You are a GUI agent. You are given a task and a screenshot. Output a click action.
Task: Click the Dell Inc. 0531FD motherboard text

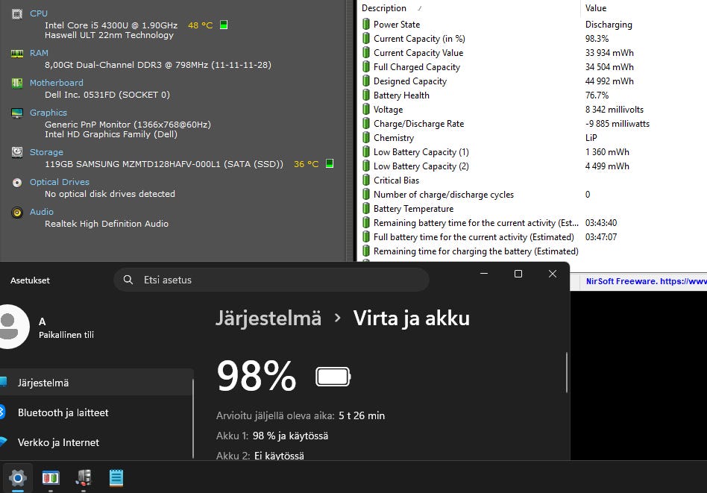(107, 95)
